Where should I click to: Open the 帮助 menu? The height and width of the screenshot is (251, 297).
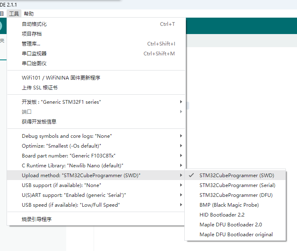29,14
